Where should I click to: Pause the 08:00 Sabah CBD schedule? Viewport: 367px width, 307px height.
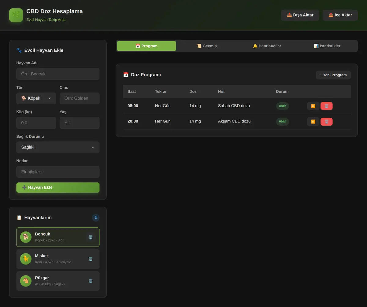point(313,106)
